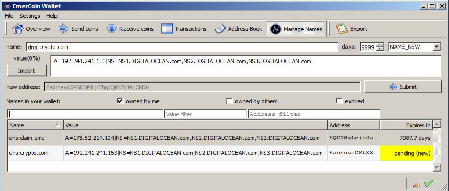449x191 pixels.
Task: Uncheck the owned by me checkbox
Action: click(x=120, y=101)
